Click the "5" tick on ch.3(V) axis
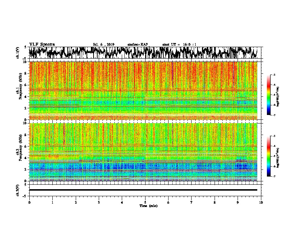The image size is (294, 227). point(25,185)
